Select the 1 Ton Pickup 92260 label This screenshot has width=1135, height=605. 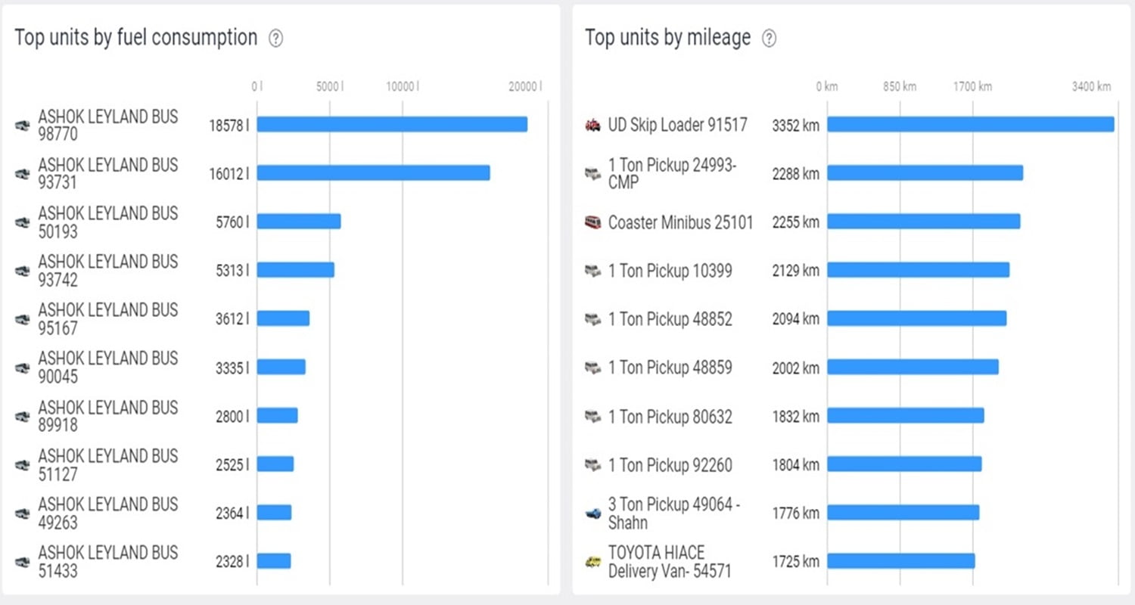670,464
